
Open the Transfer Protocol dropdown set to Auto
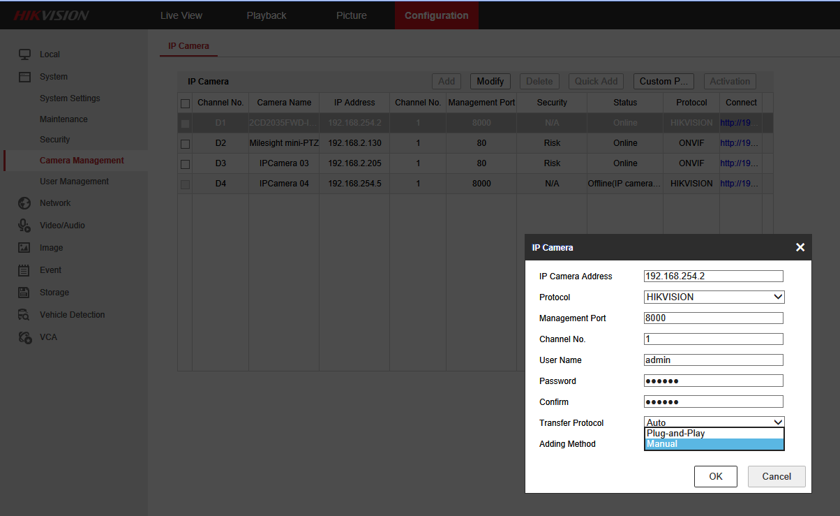[x=714, y=422]
